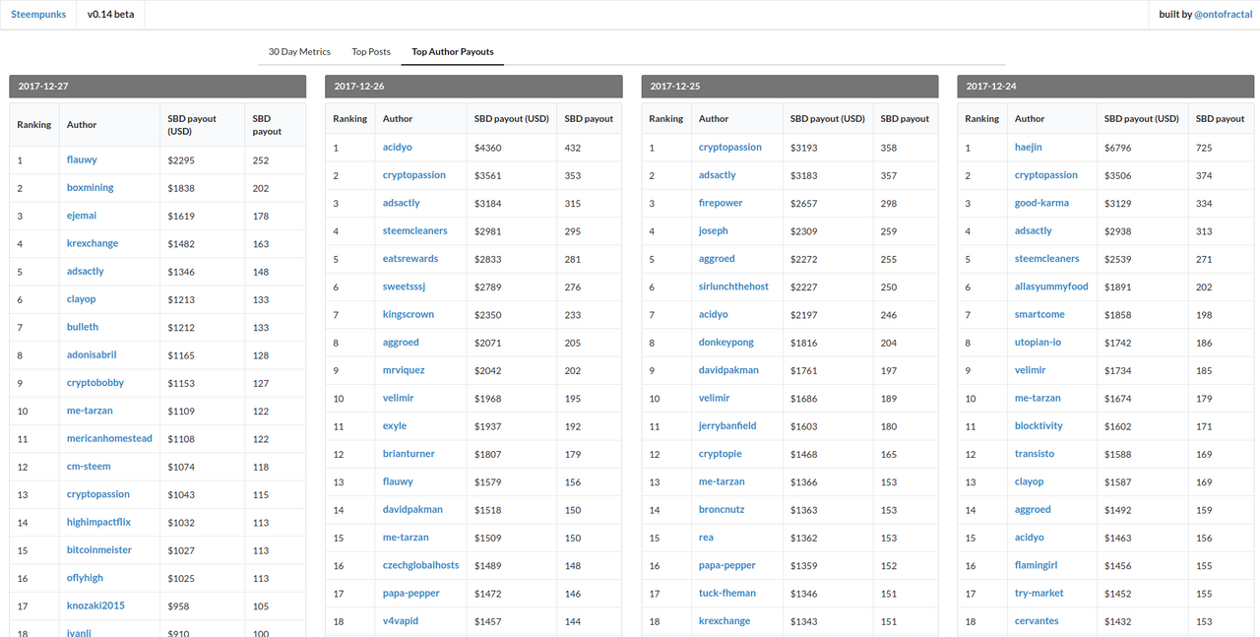Open czechglobalhosts author link

tap(421, 565)
